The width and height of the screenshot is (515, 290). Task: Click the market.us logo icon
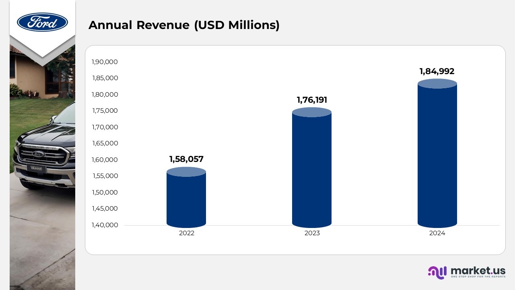(437, 272)
